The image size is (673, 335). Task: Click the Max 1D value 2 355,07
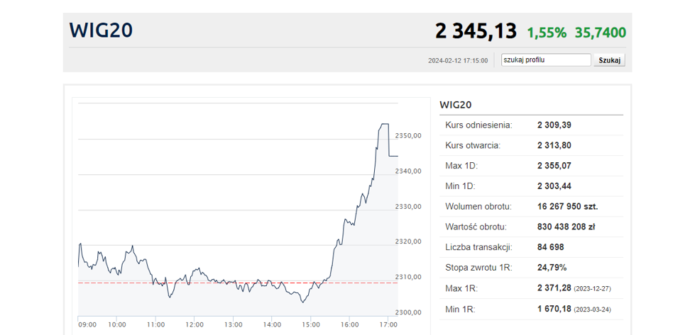(x=554, y=166)
